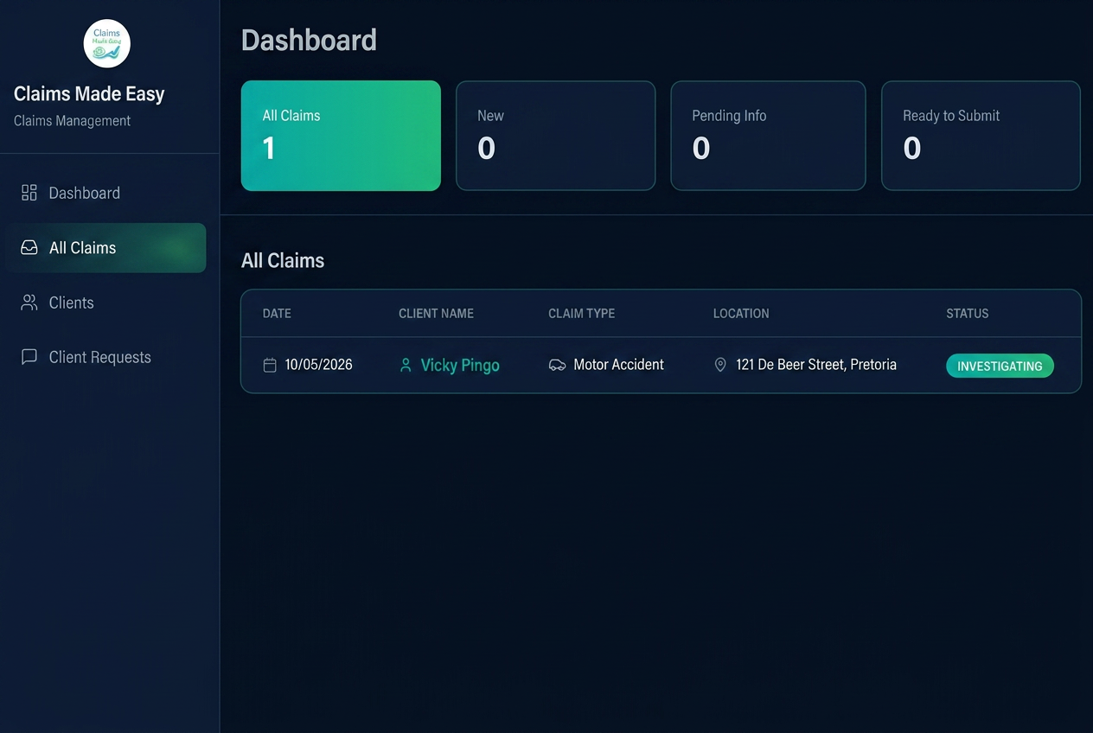Open the Vicky Pingo client link
This screenshot has height=733, width=1093.
point(460,365)
